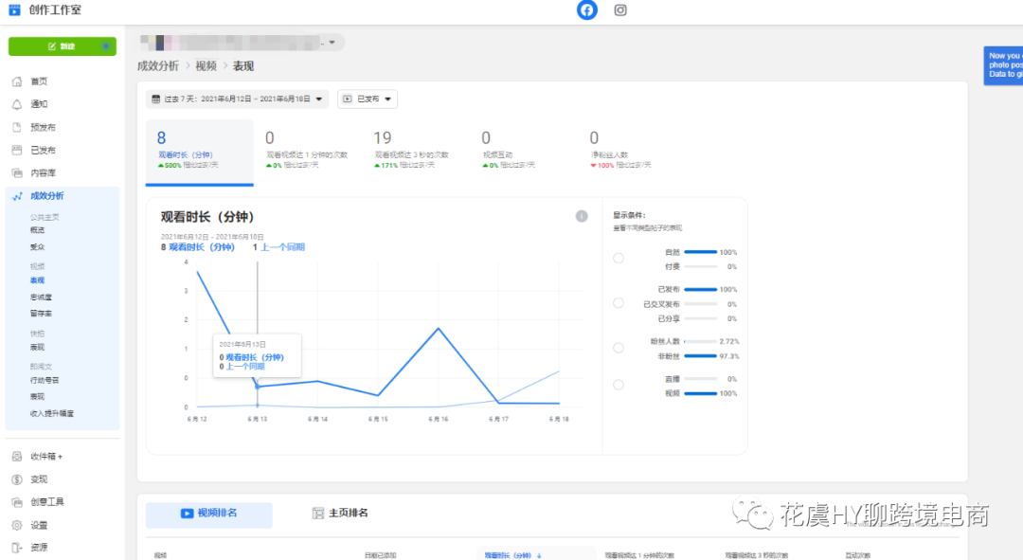Select the 自然/付费 breakdown radio button
This screenshot has width=1023, height=560.
point(618,259)
